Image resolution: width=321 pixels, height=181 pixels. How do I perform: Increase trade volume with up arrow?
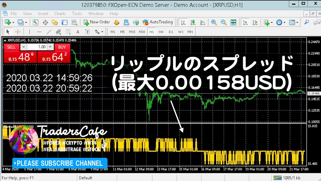click(50, 47)
